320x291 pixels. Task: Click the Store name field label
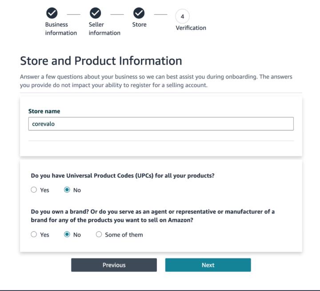tap(44, 111)
